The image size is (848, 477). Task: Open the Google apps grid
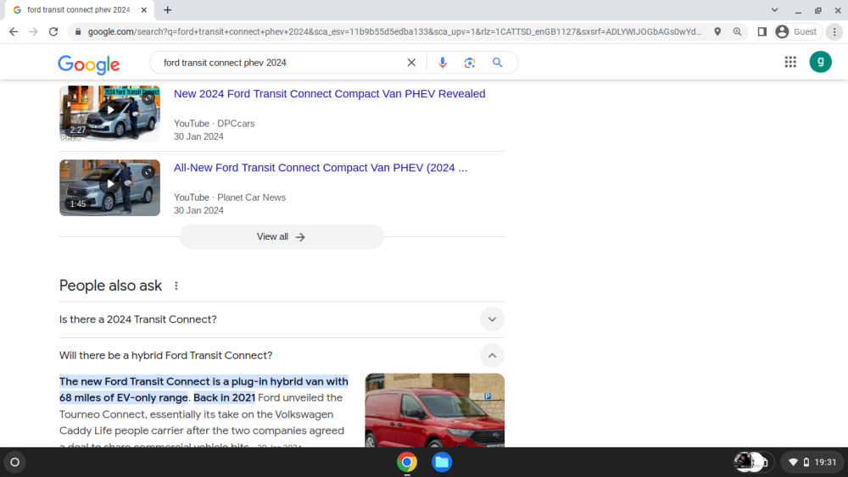[x=790, y=62]
